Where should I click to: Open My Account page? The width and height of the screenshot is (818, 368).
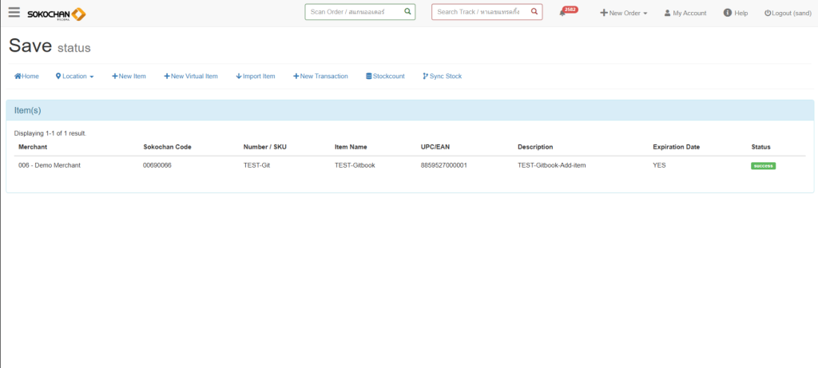(x=685, y=13)
